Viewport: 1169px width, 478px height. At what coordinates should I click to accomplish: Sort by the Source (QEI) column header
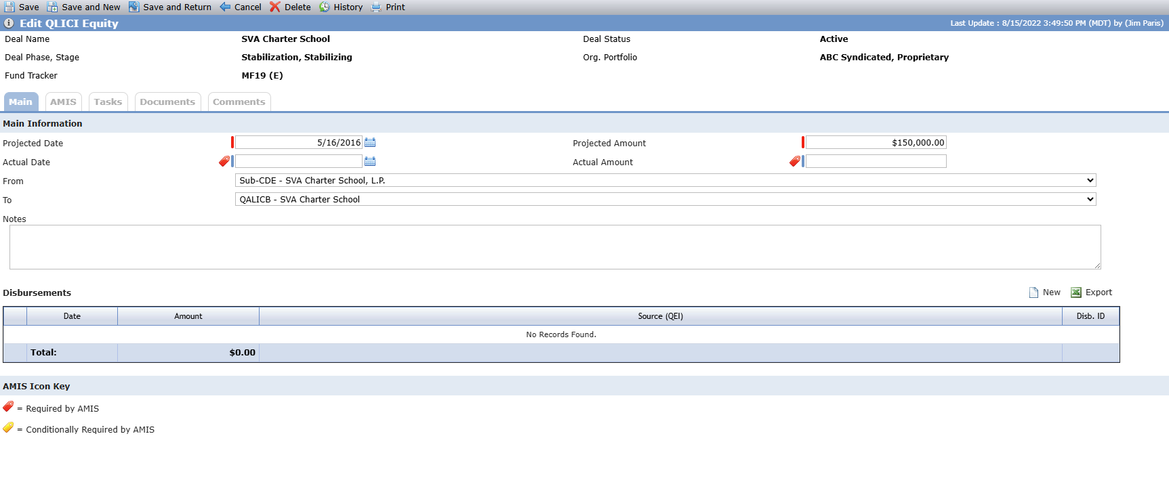click(x=661, y=316)
